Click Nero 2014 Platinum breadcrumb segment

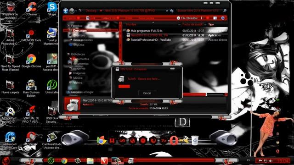(x=130, y=11)
